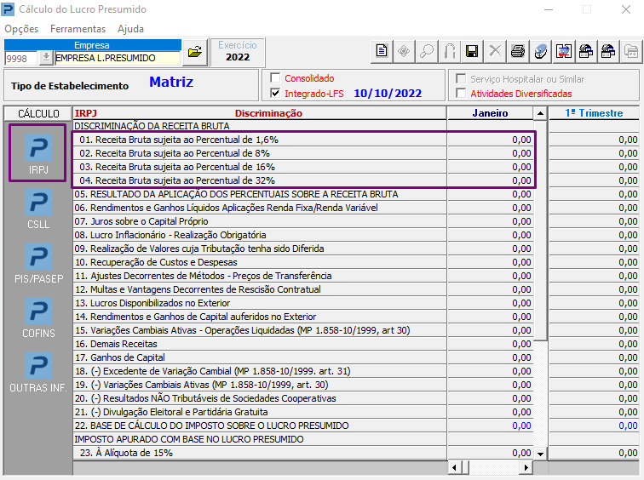Image resolution: width=644 pixels, height=480 pixels.
Task: Open the company code dropdown arrow
Action: (x=46, y=58)
